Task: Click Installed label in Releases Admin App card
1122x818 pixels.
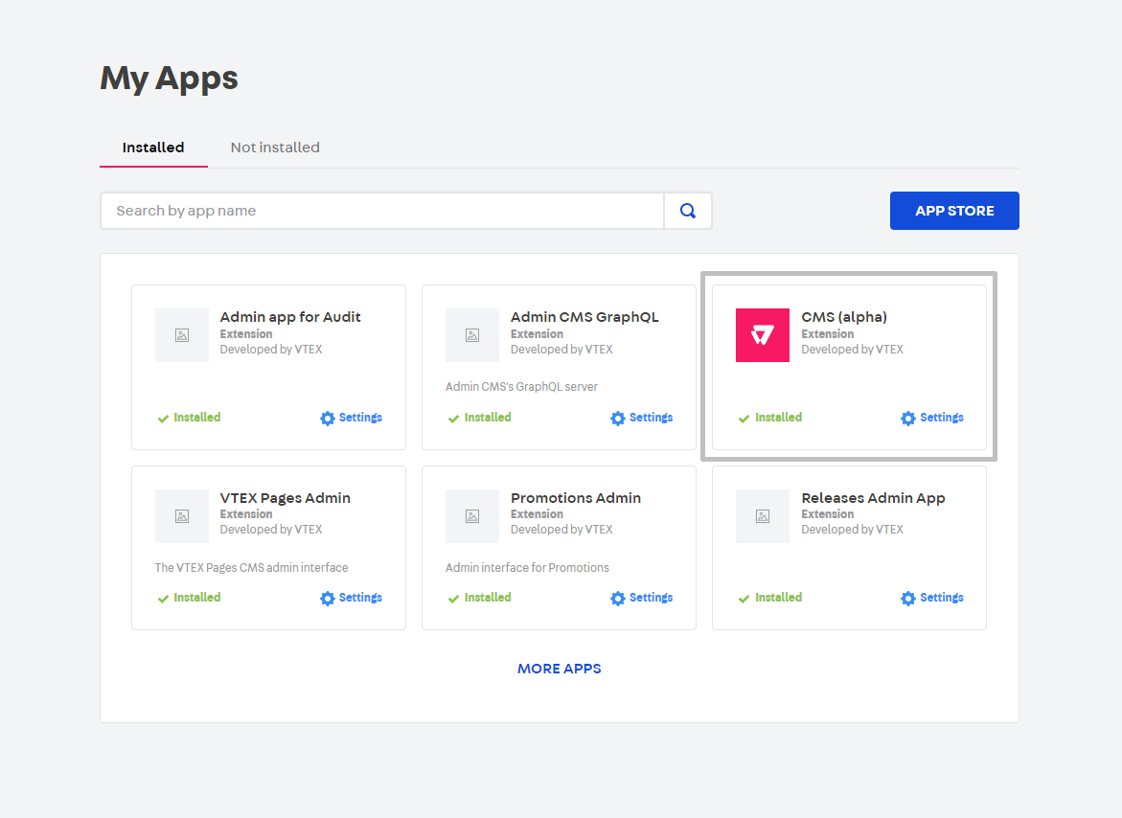Action: (x=778, y=598)
